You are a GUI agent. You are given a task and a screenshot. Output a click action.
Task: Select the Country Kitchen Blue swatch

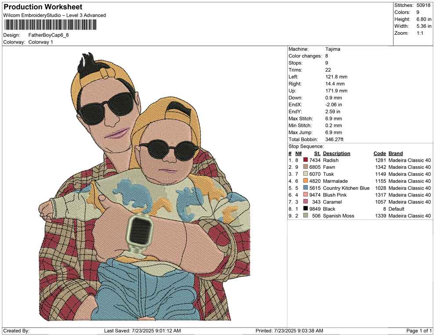click(305, 188)
